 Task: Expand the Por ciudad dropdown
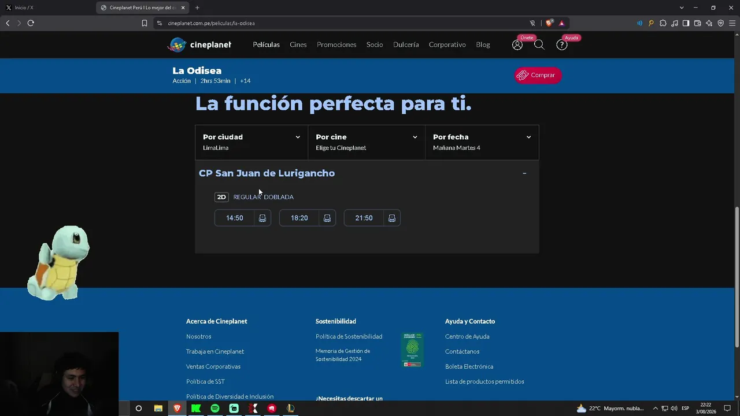pyautogui.click(x=251, y=142)
